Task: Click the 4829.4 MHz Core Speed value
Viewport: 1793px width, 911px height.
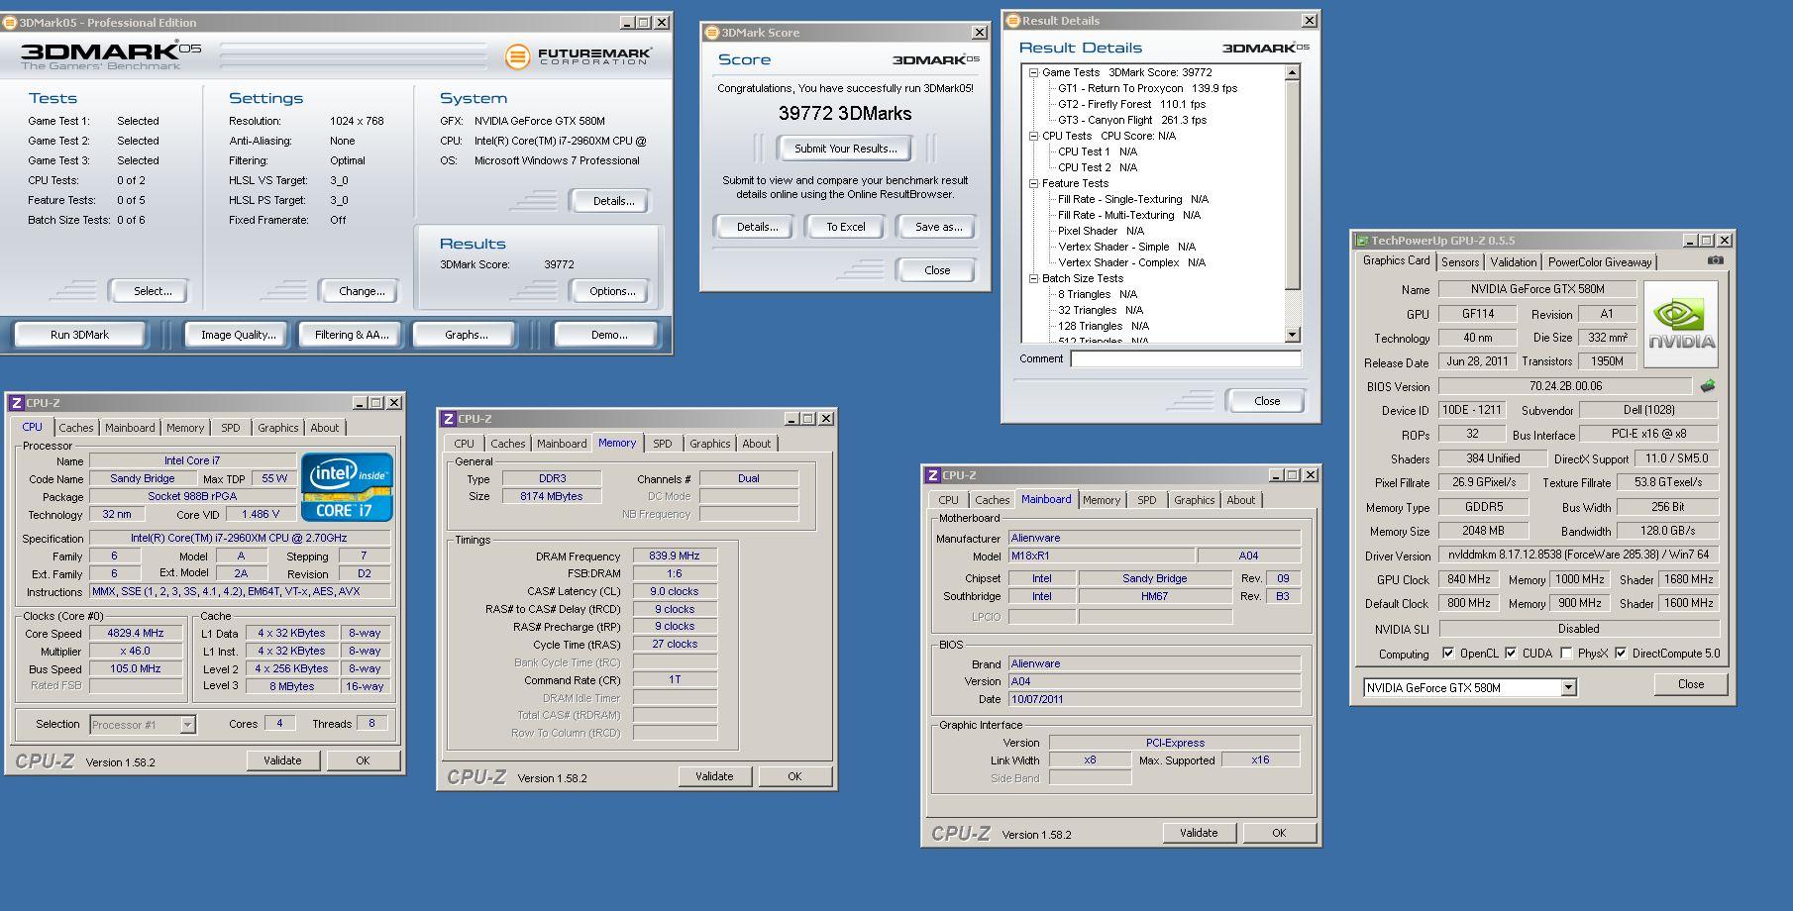Action: [x=136, y=633]
